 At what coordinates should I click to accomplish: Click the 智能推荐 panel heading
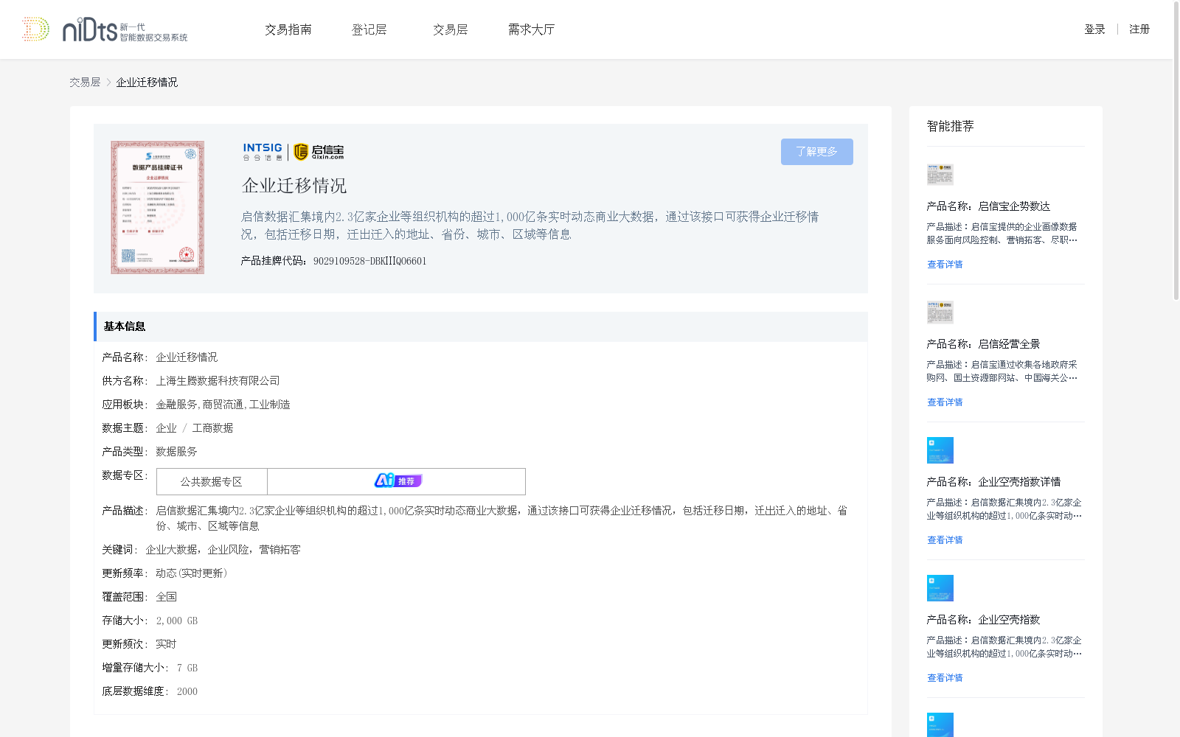coord(950,126)
